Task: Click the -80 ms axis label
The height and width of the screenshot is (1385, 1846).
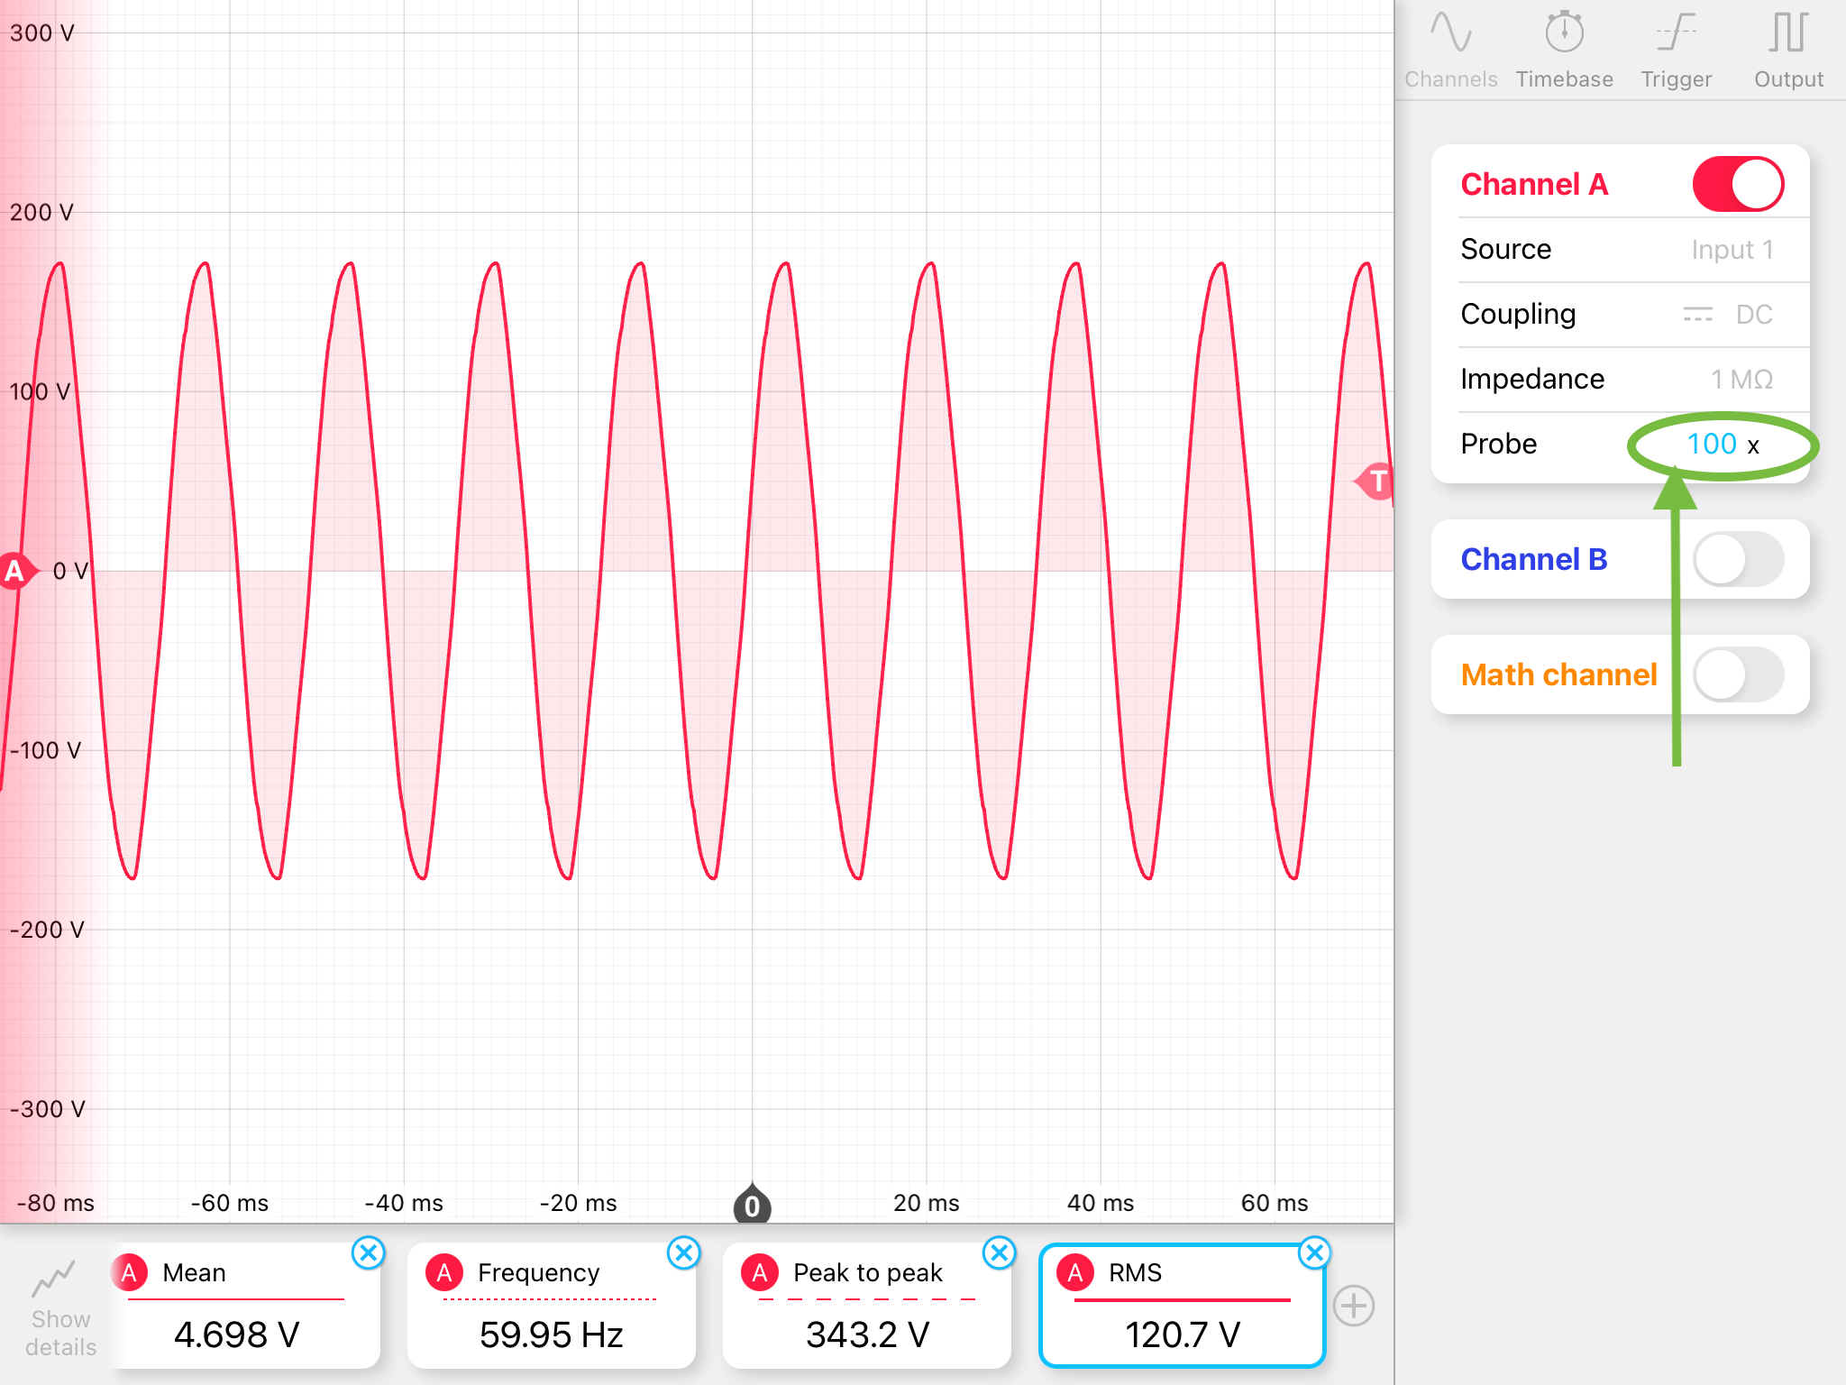Action: coord(55,1203)
